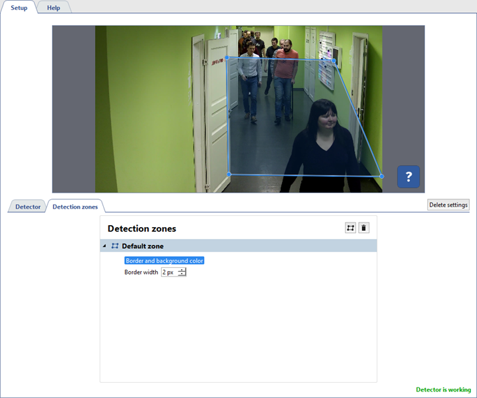Image resolution: width=477 pixels, height=398 pixels.
Task: Open the Setup tab
Action: [x=18, y=8]
